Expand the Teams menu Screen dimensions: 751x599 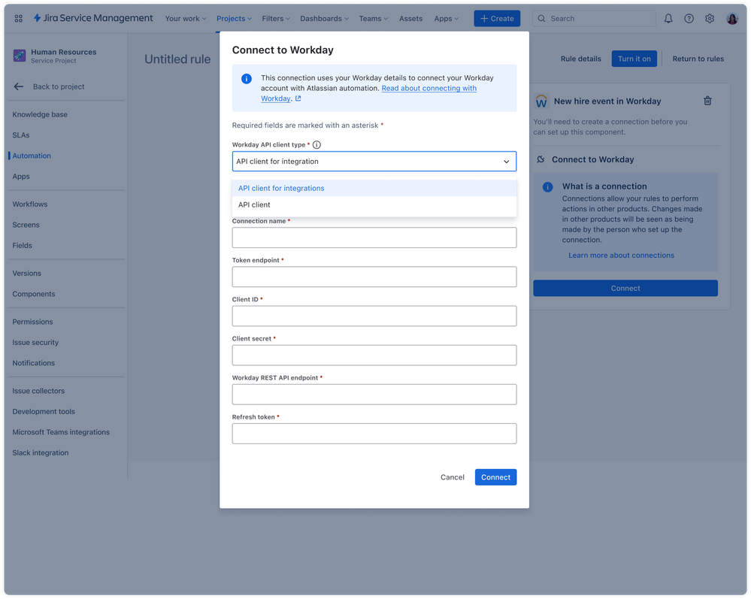(x=374, y=19)
